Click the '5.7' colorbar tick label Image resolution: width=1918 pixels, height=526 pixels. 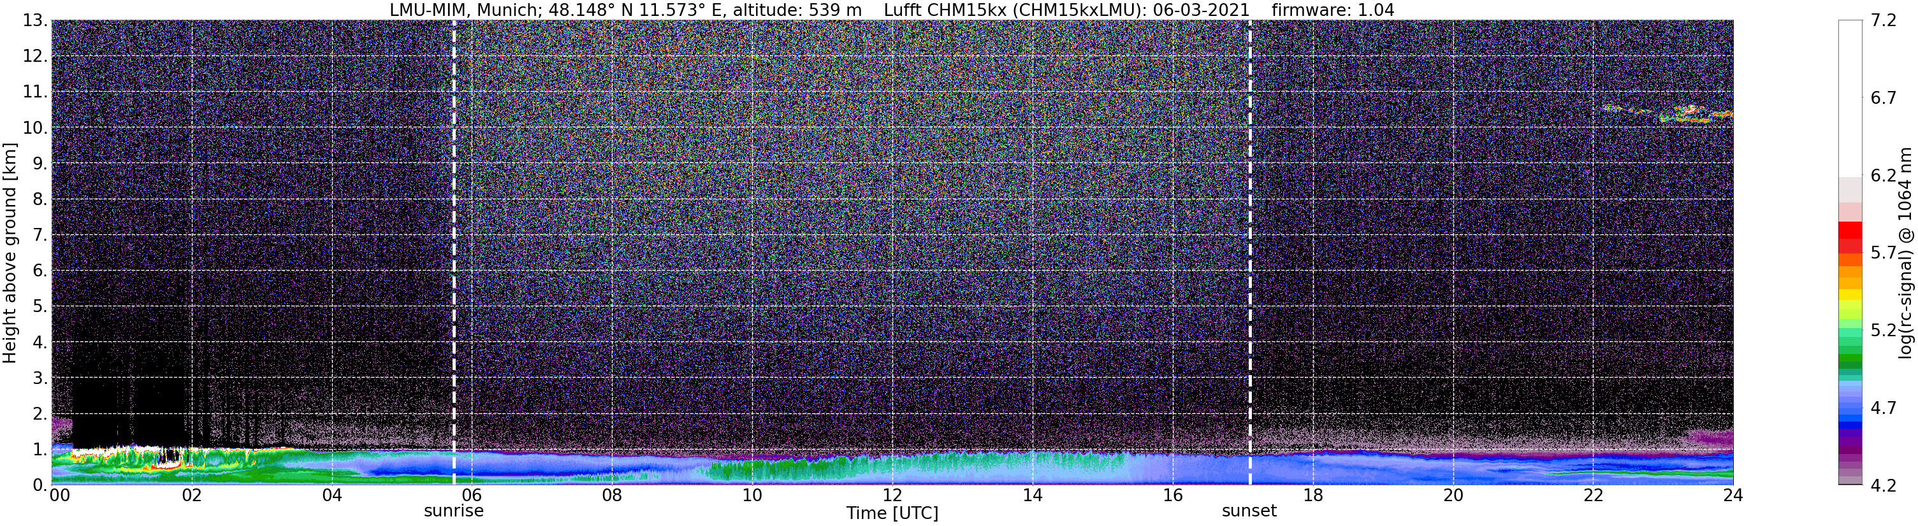(1883, 253)
